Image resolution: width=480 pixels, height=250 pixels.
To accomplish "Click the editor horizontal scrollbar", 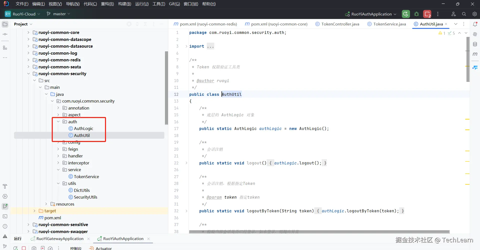I will point(319,232).
